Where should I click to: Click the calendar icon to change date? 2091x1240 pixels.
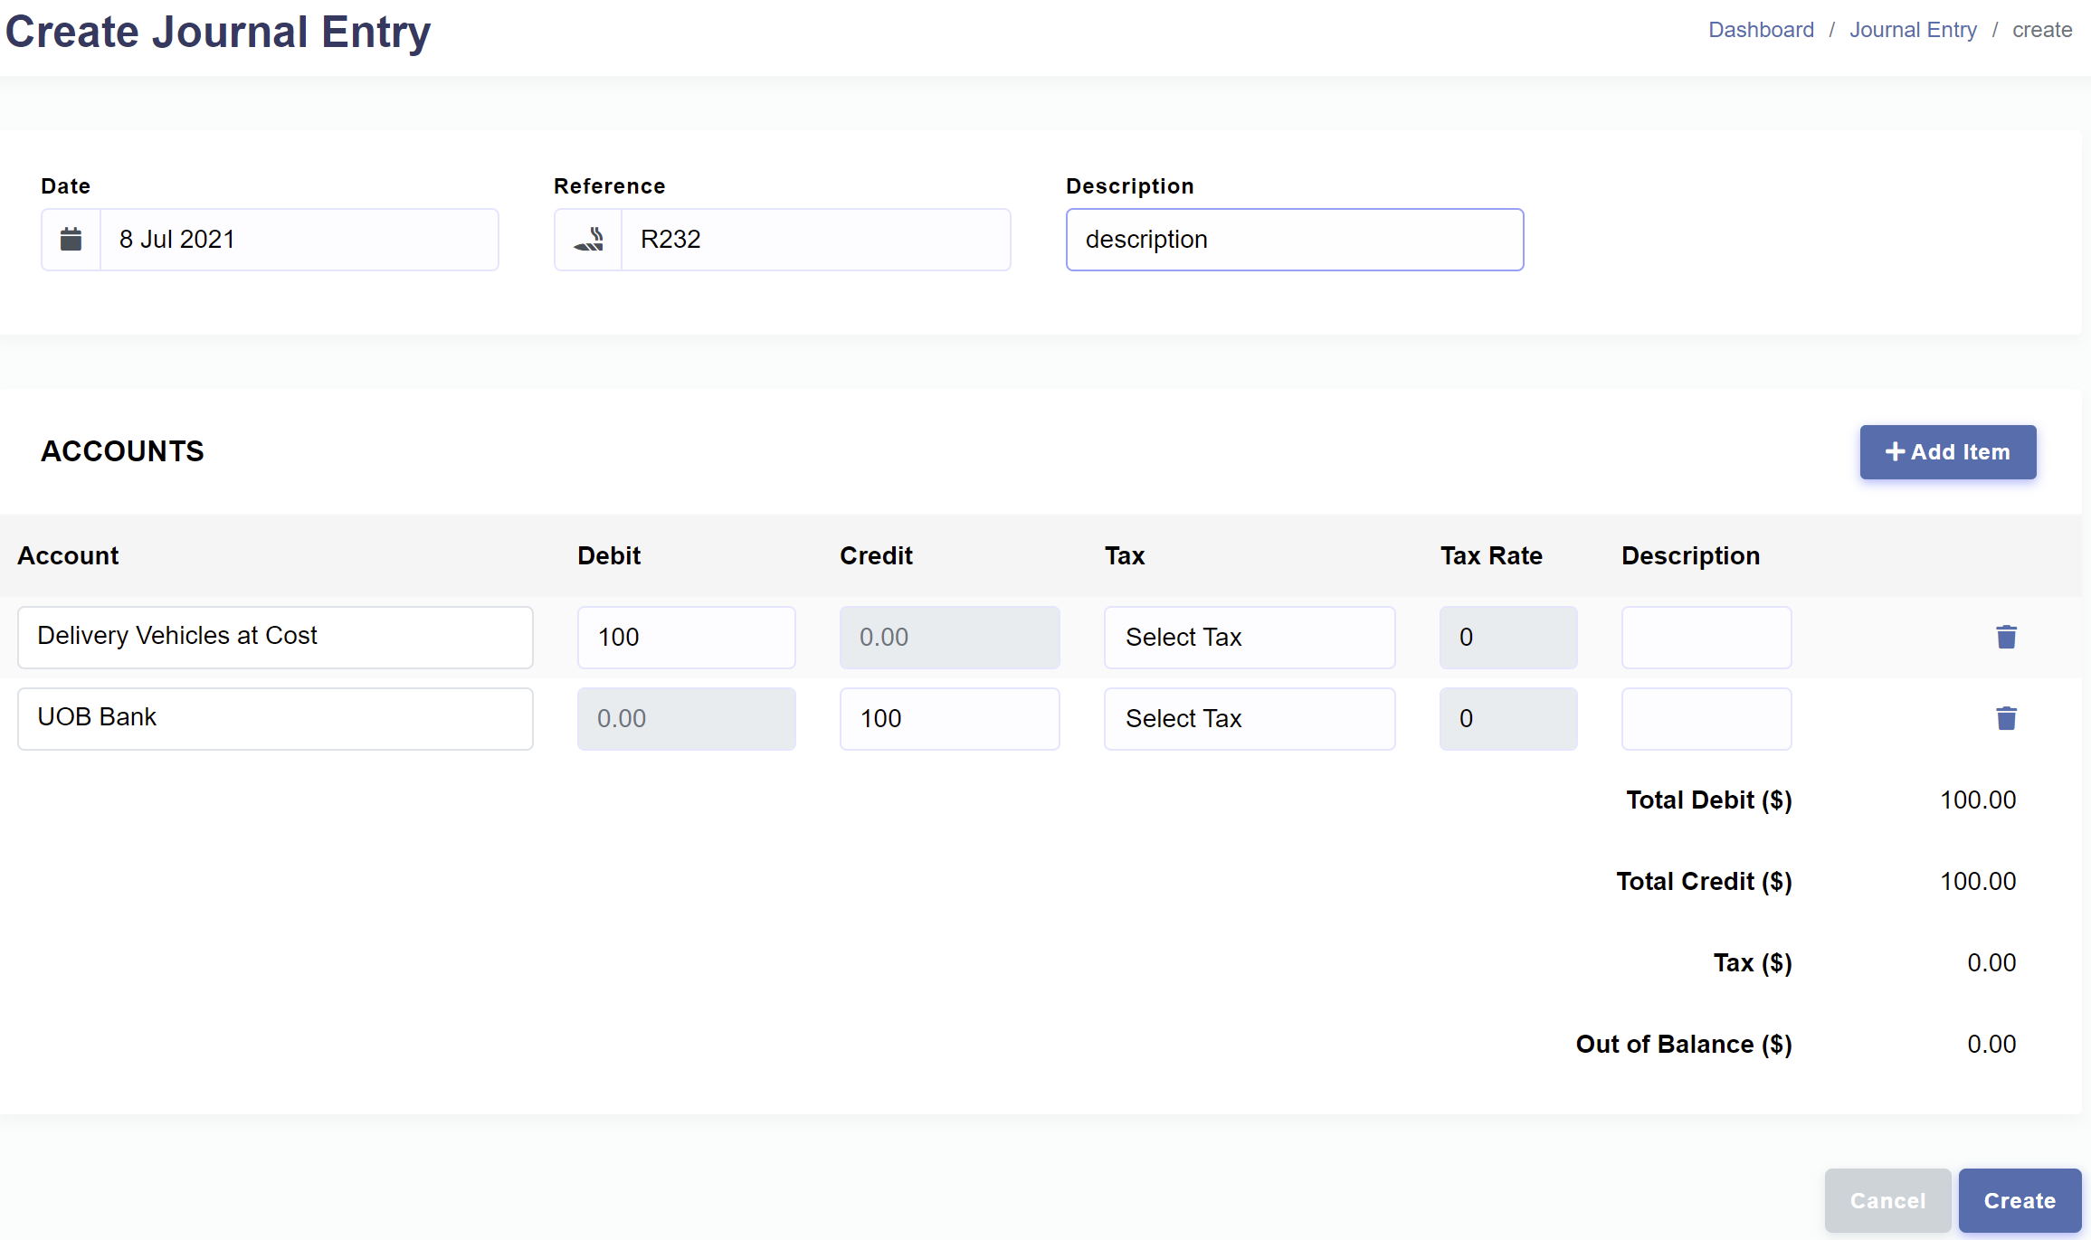(x=71, y=239)
